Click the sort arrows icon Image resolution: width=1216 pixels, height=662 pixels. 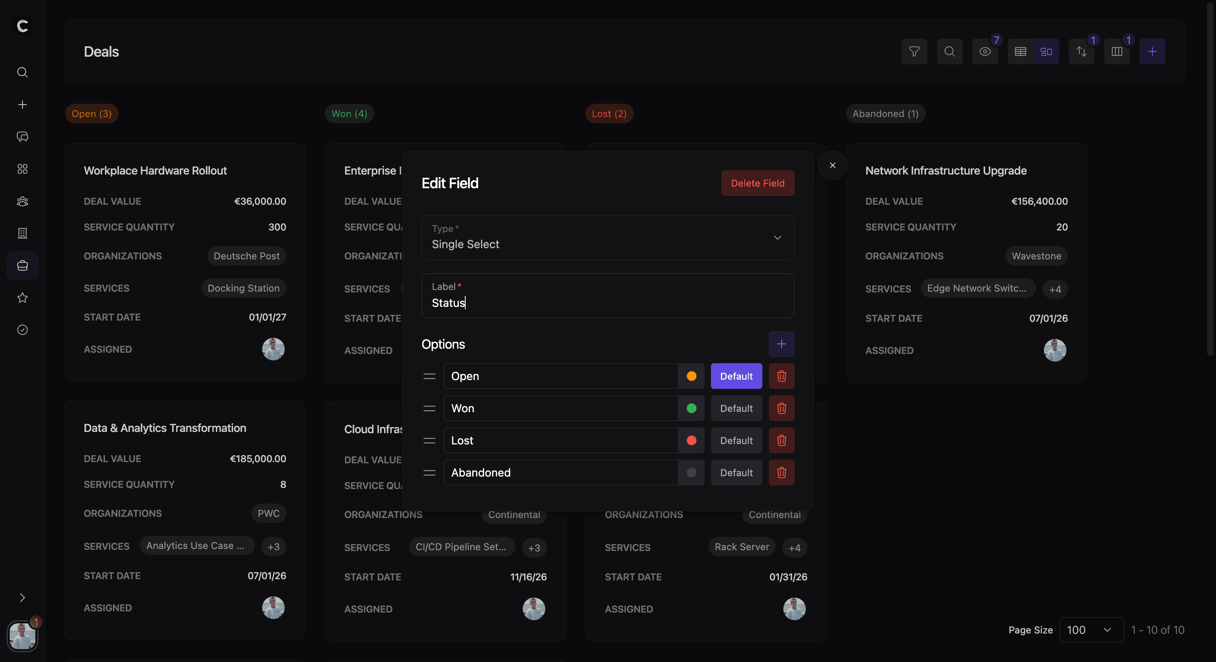point(1081,51)
